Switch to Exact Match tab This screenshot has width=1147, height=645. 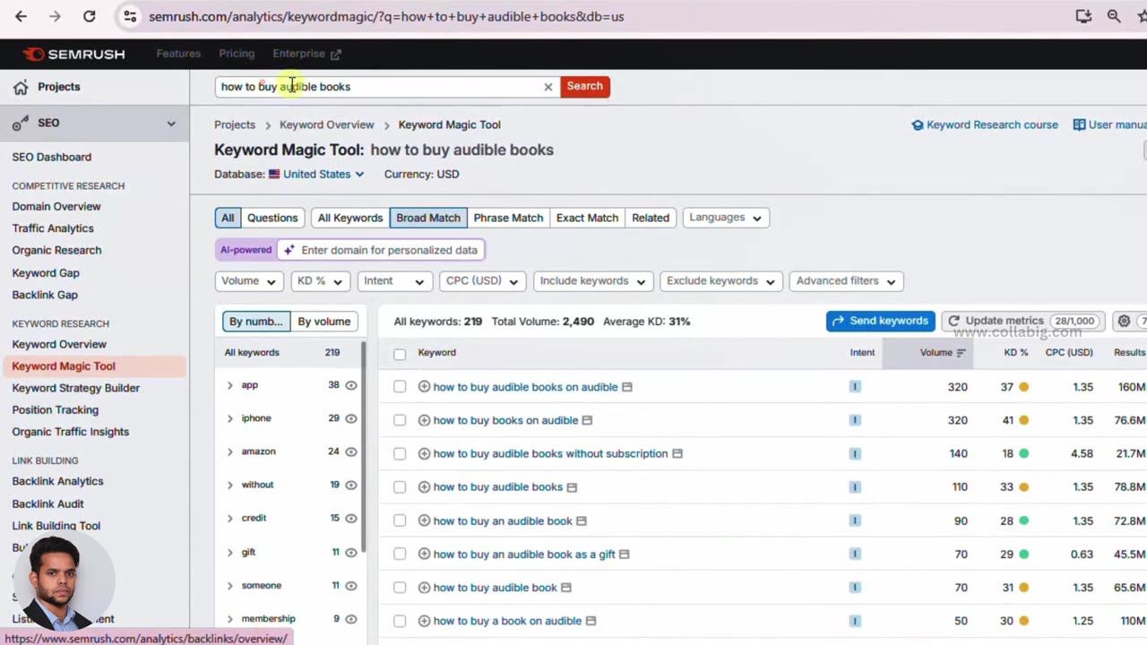pyautogui.click(x=587, y=218)
